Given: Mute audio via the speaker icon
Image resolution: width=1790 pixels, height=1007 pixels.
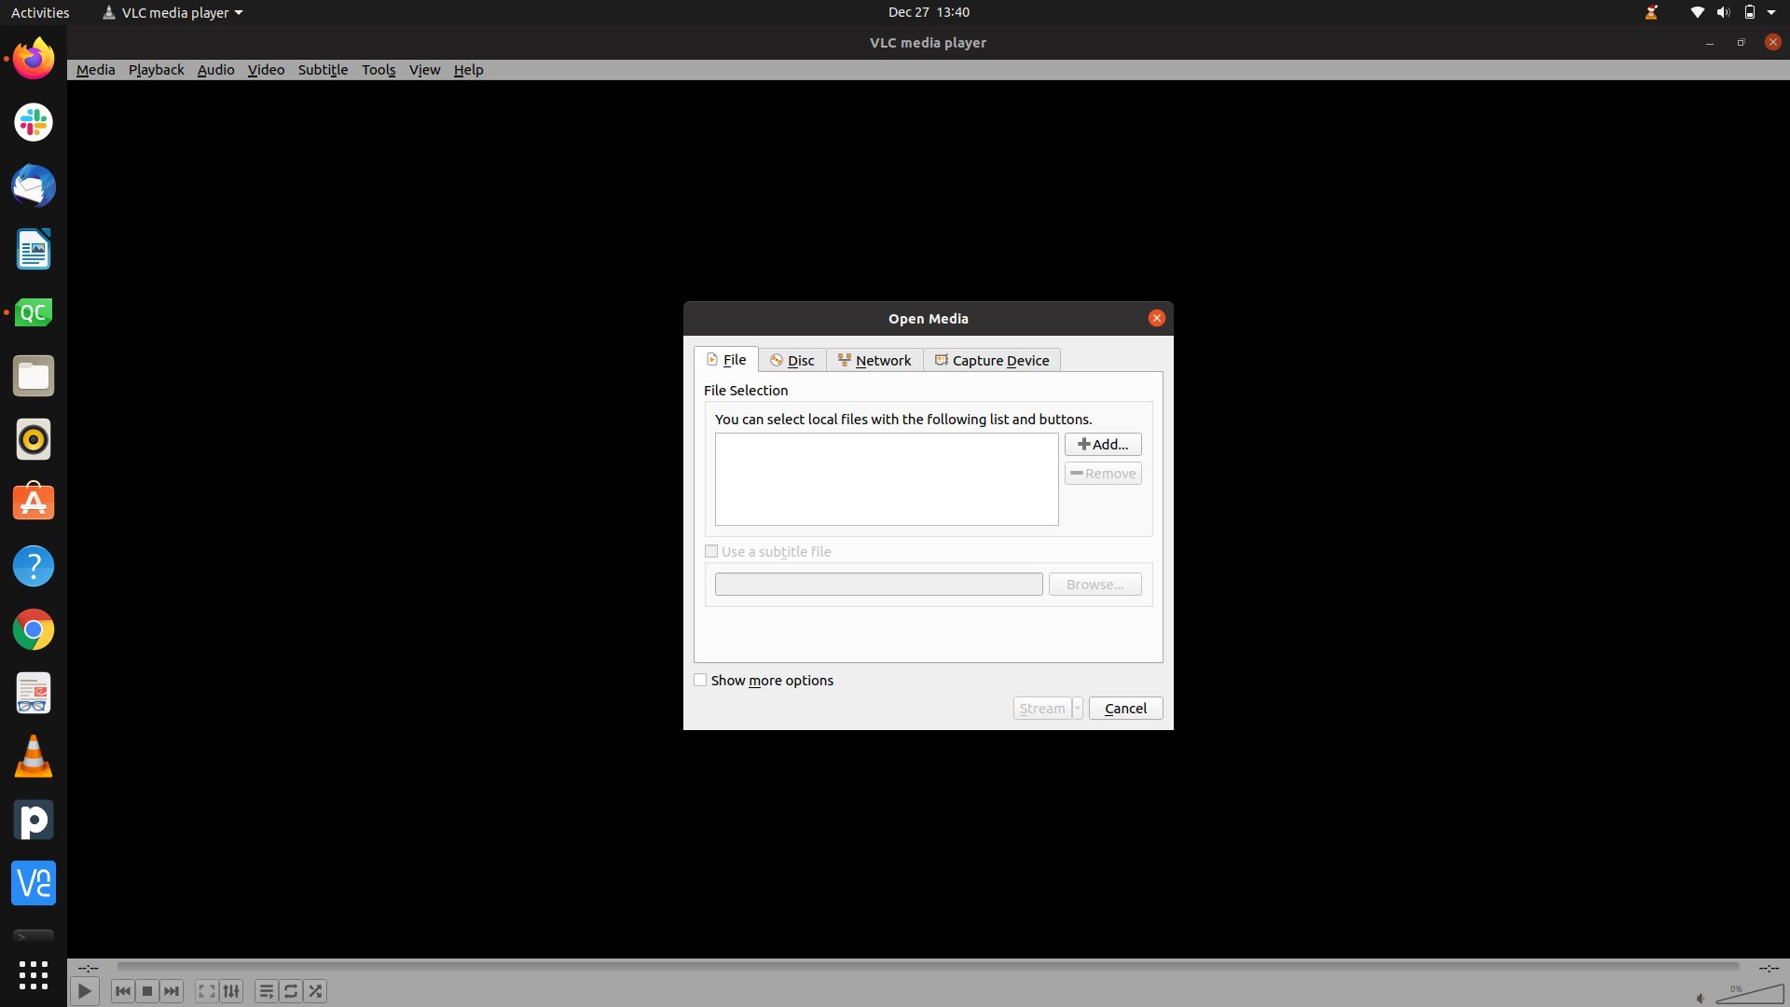Looking at the screenshot, I should point(1700,998).
